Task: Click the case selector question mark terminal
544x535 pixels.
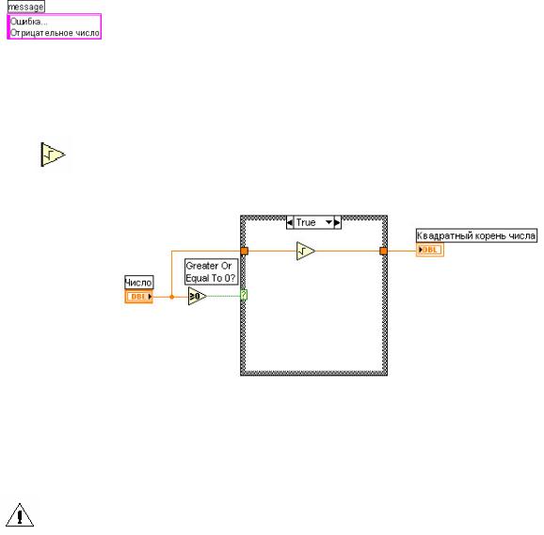Action: [244, 295]
